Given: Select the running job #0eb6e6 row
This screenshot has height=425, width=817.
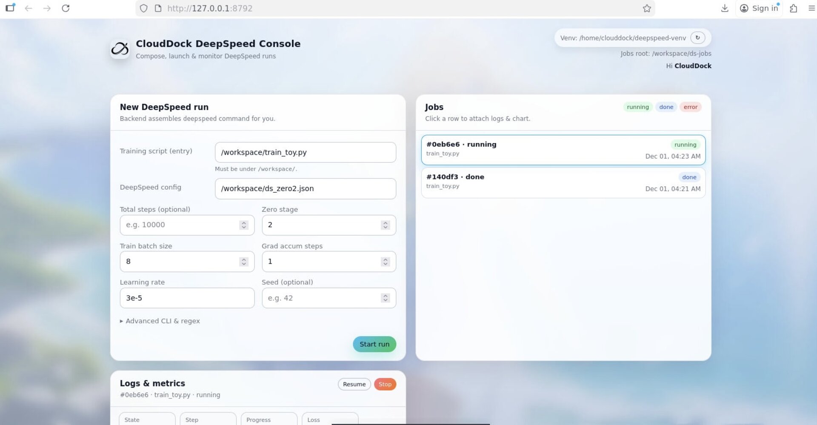Looking at the screenshot, I should [563, 150].
